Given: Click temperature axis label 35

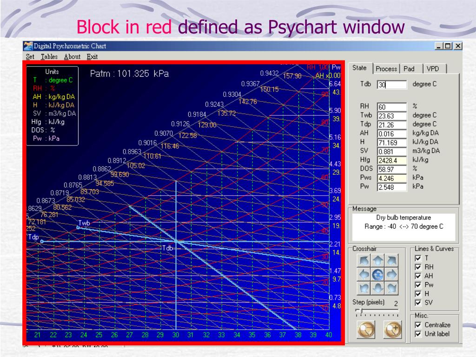Looking at the screenshot, I should (252, 335).
